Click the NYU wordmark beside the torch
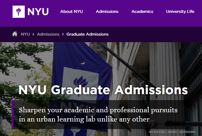This screenshot has height=136, width=202. pos(38,12)
